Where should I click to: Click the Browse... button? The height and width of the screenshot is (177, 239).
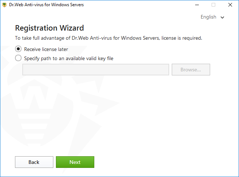click(191, 70)
